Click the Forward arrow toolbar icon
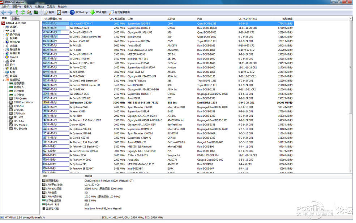 click(x=10, y=12)
